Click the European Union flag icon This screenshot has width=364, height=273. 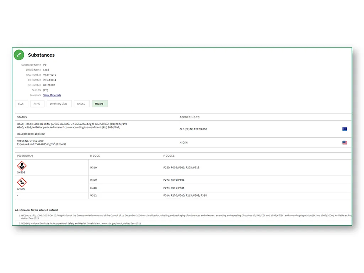click(x=344, y=129)
